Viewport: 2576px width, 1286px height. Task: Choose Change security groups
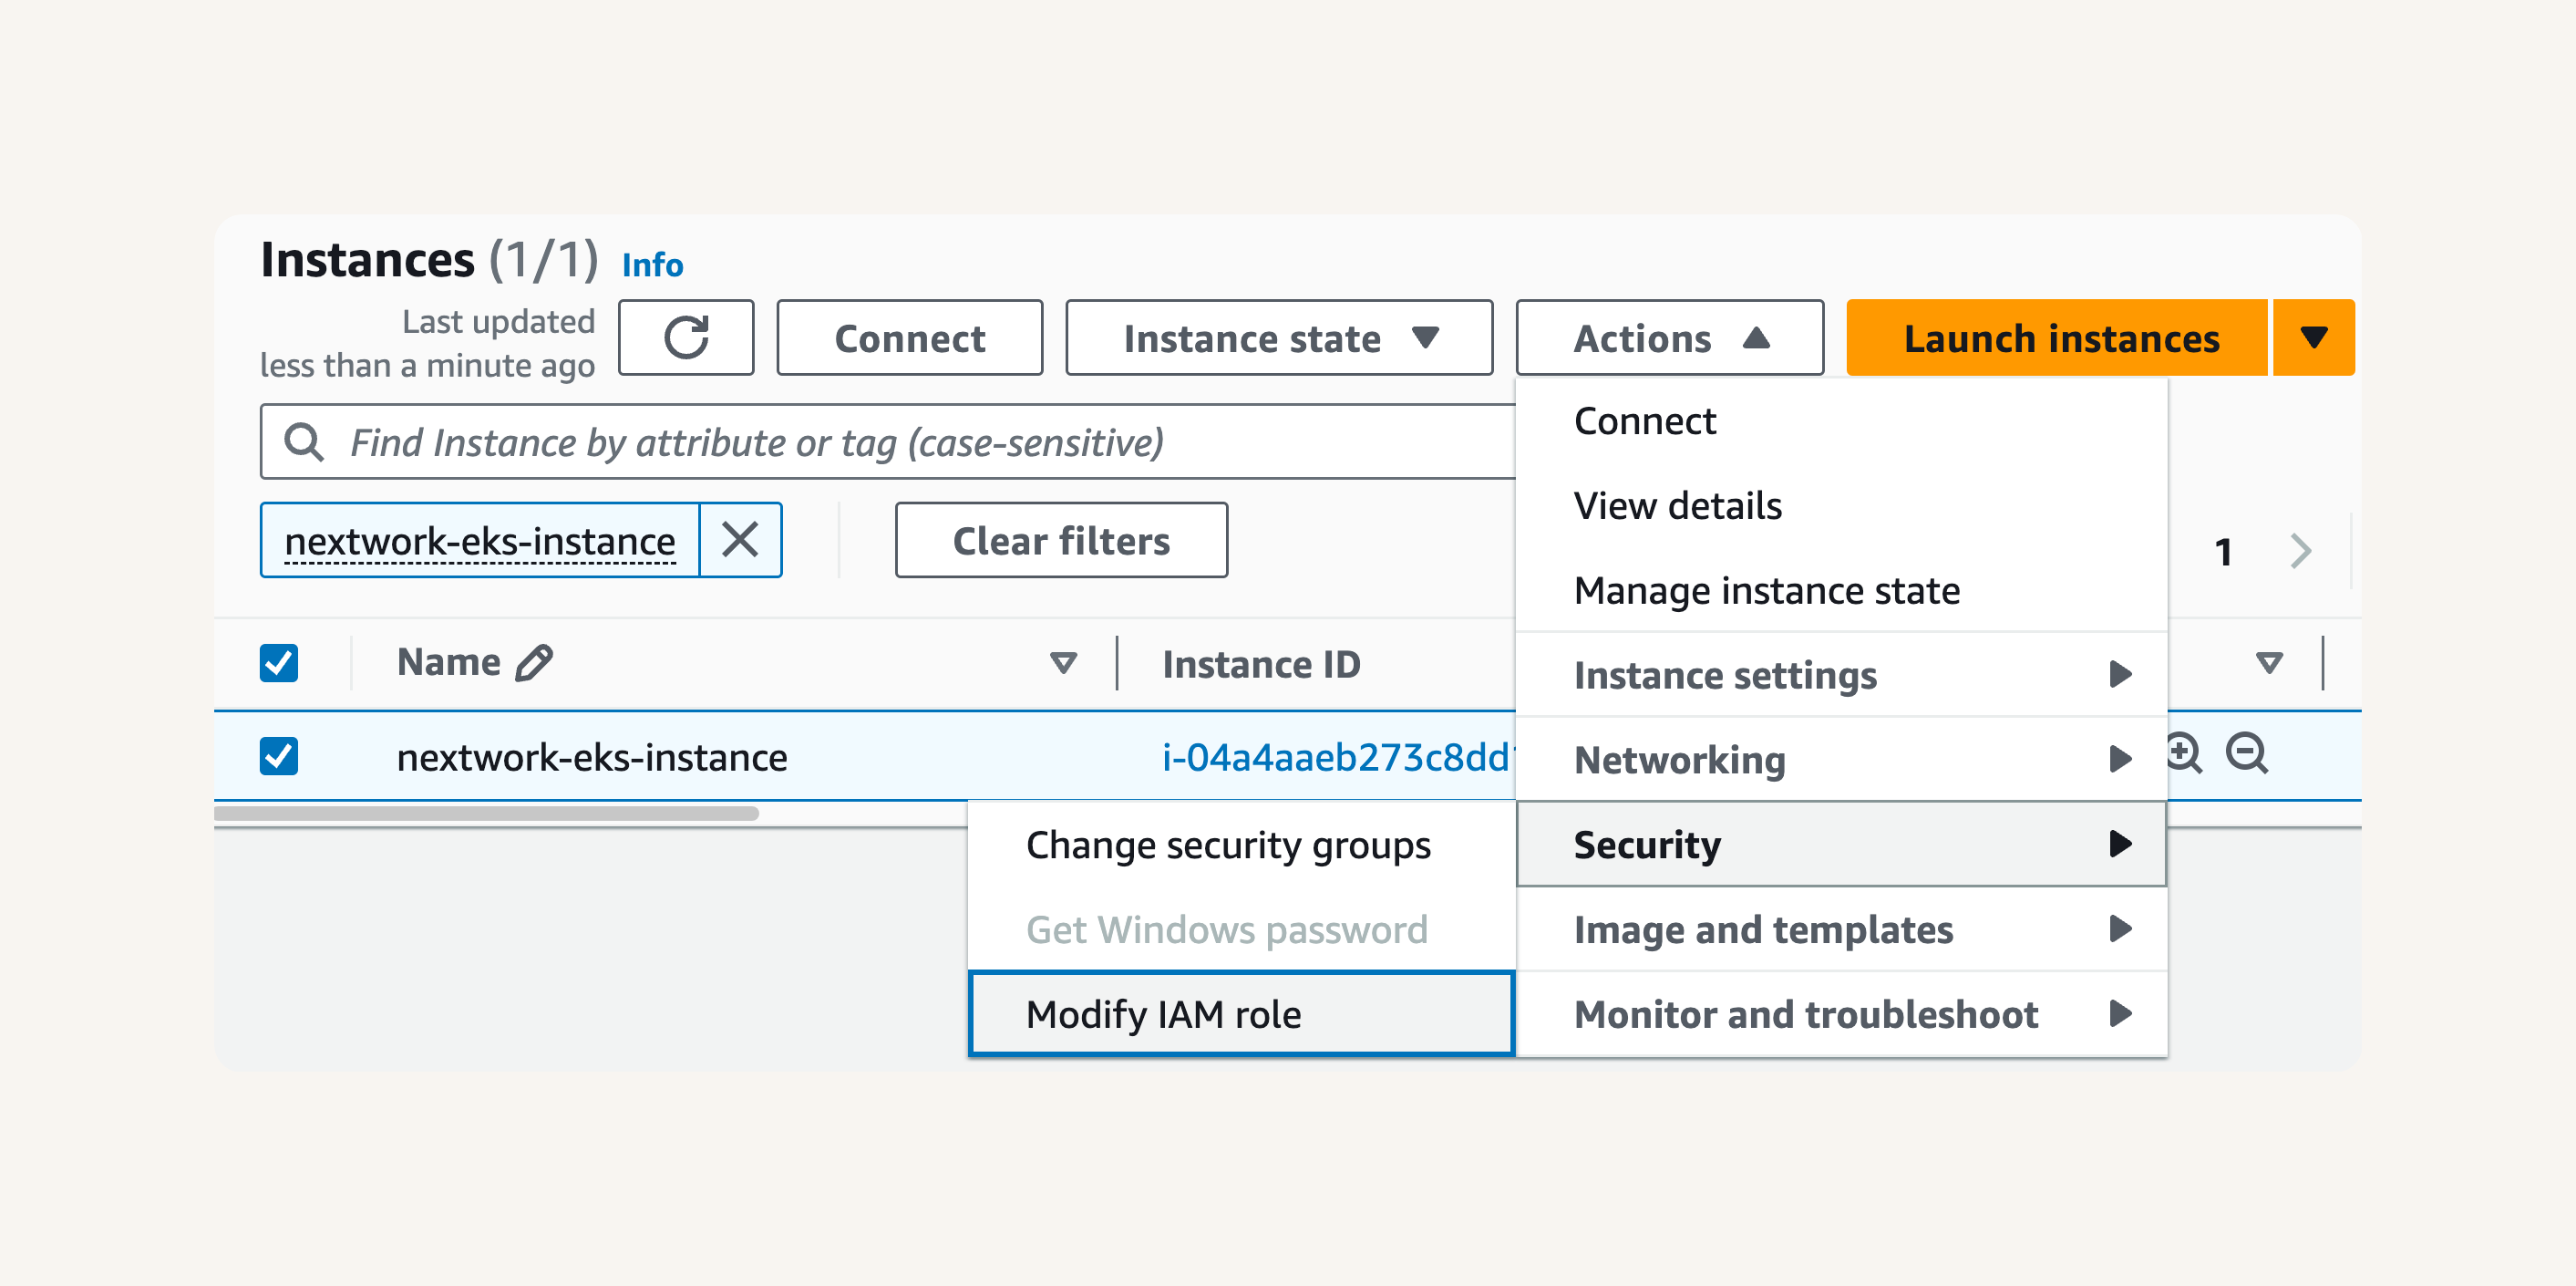(x=1242, y=845)
